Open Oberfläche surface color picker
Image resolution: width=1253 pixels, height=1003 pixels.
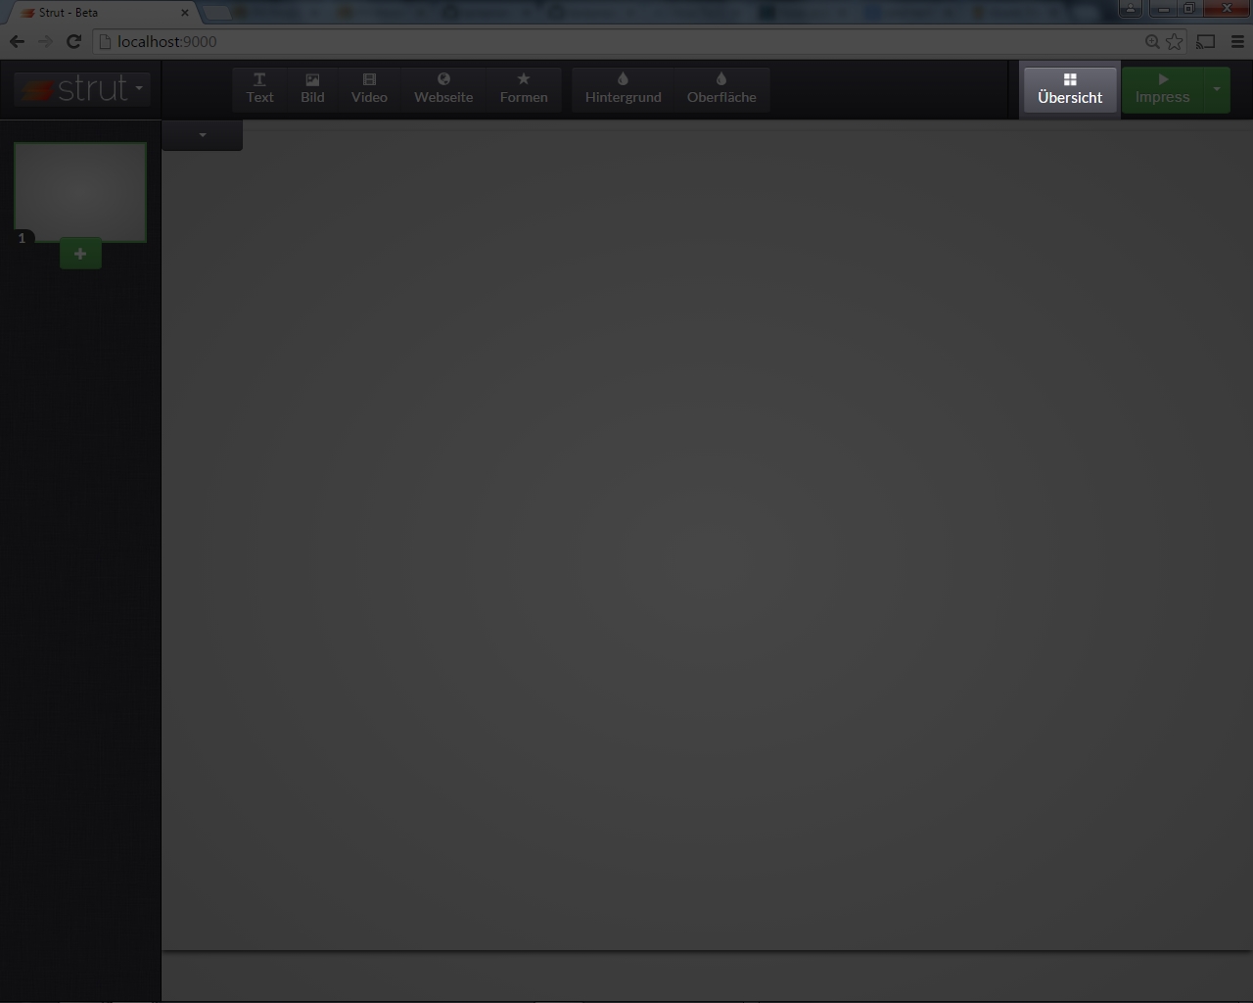click(721, 88)
